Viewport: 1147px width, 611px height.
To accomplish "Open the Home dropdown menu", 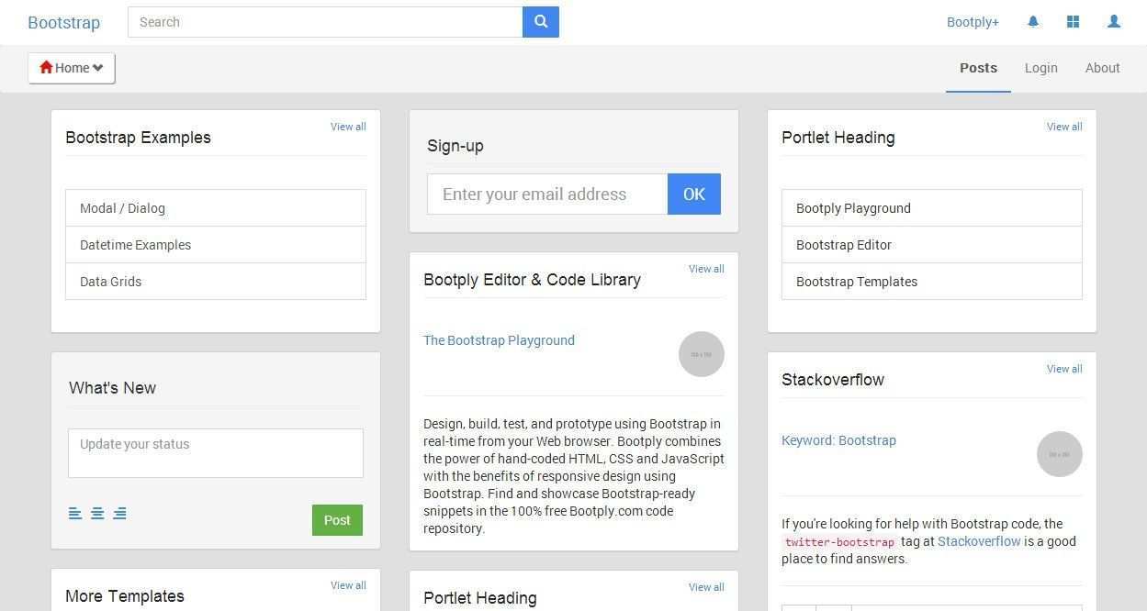I will click(72, 68).
